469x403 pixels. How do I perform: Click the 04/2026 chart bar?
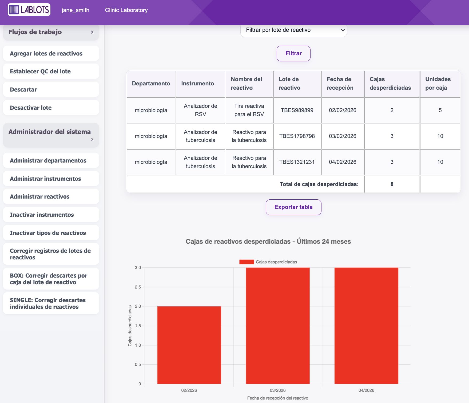366,326
